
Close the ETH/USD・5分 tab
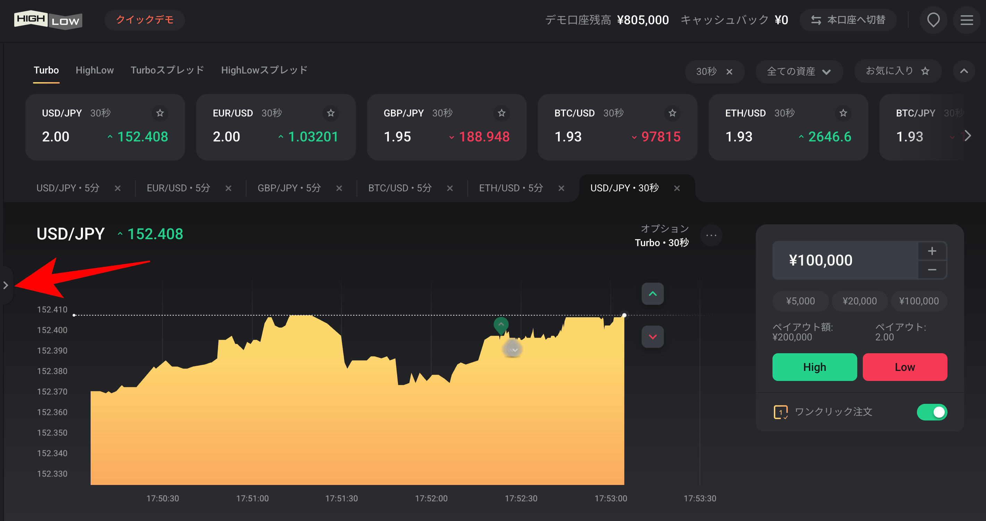pyautogui.click(x=561, y=189)
